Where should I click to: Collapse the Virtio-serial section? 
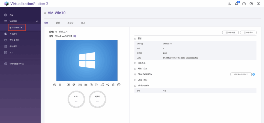pos(135,86)
